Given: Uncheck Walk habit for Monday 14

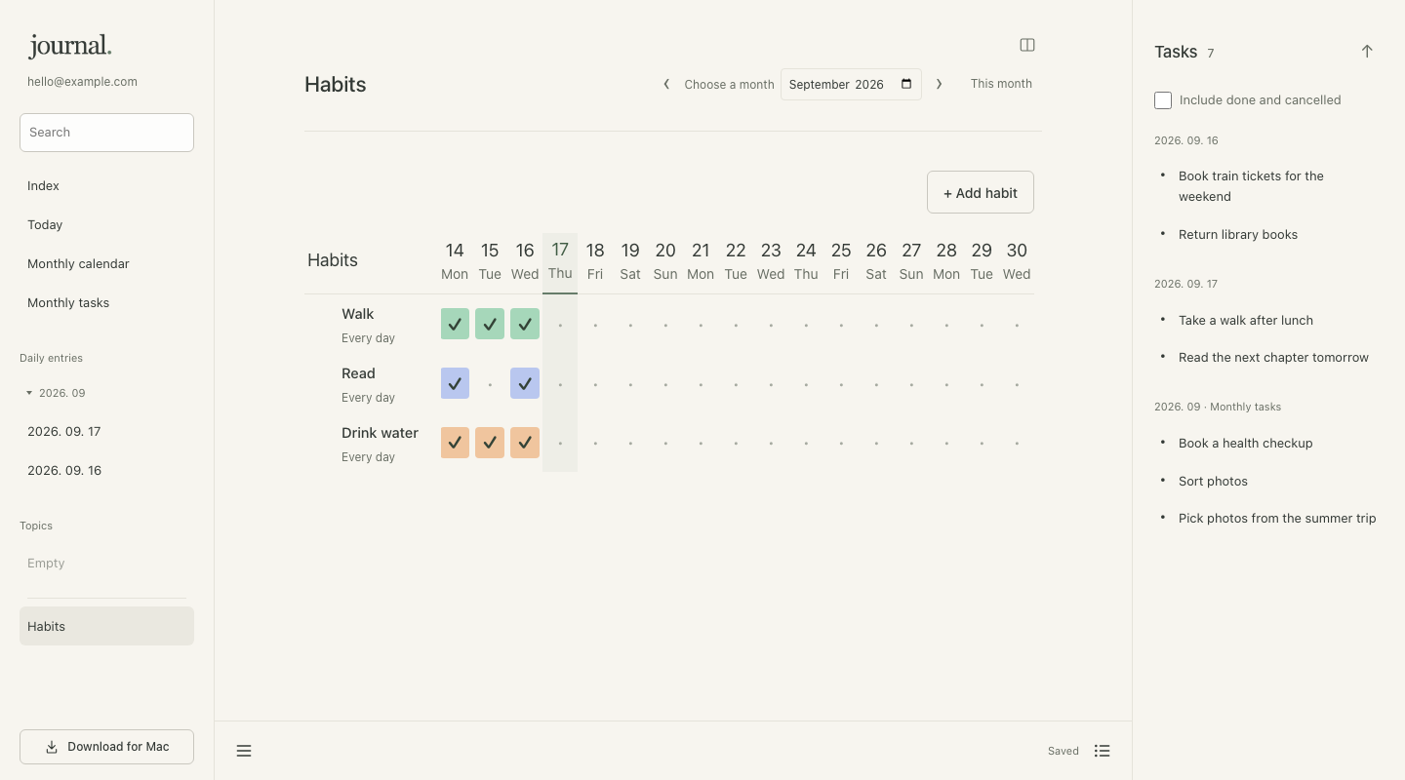Looking at the screenshot, I should coord(455,325).
